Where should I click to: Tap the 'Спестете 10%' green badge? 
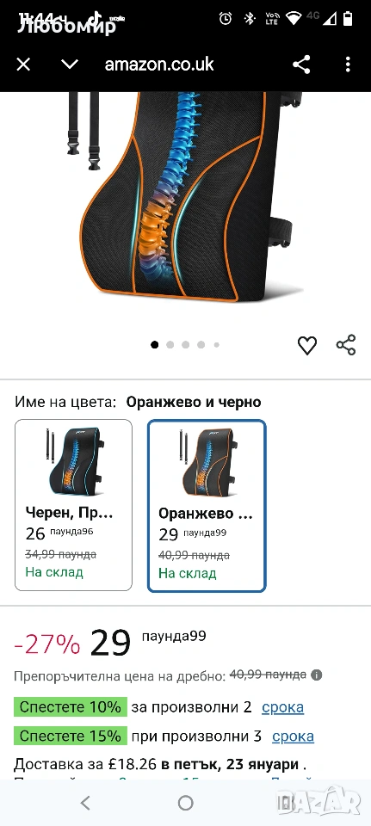pyautogui.click(x=71, y=707)
